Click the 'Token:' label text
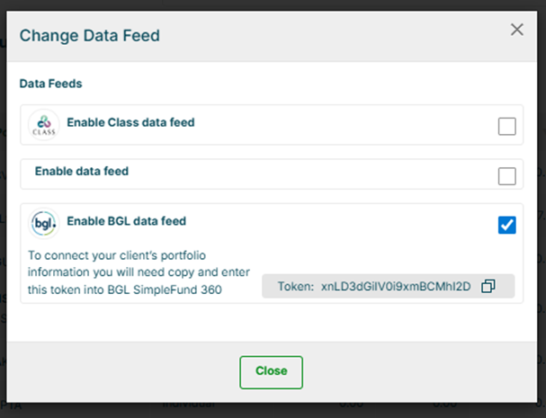The image size is (546, 418). pos(294,286)
